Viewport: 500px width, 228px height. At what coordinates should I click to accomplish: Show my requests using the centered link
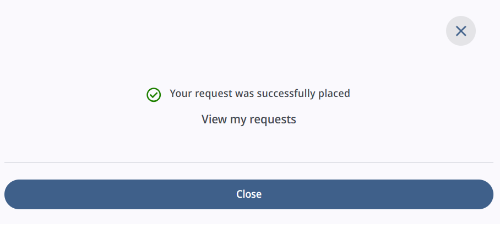249,120
